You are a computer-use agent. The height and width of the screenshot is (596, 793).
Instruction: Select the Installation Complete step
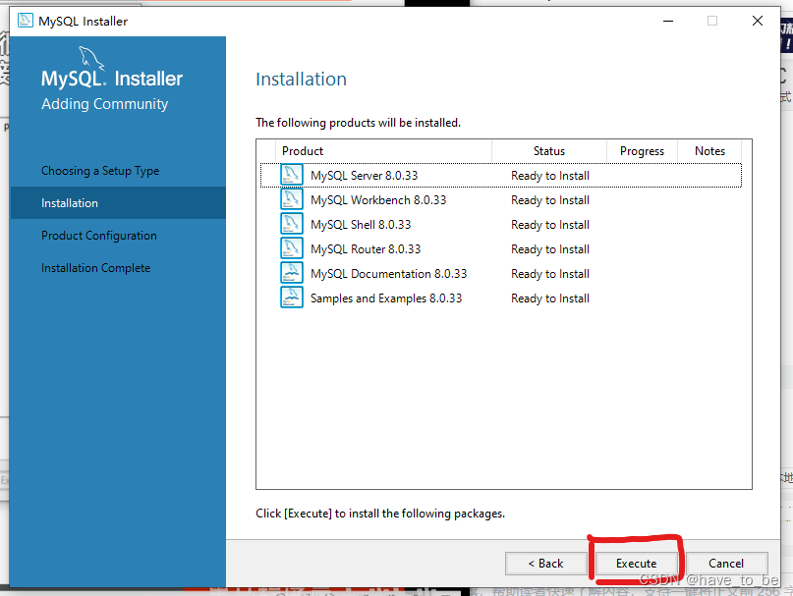pyautogui.click(x=96, y=268)
